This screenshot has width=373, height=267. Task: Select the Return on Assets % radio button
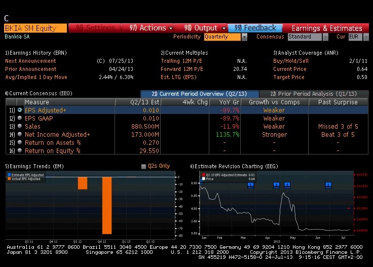pos(20,142)
